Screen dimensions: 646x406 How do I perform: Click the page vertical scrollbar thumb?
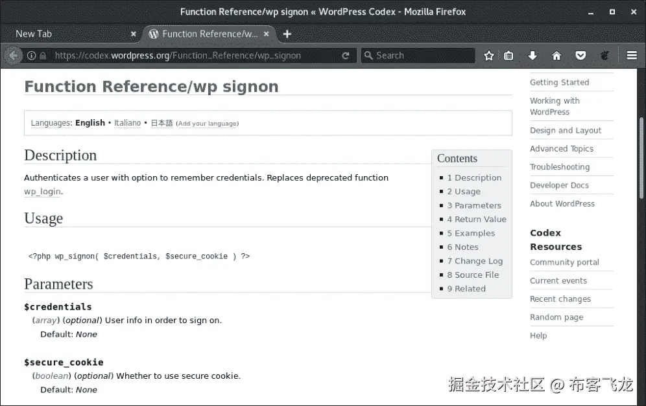641,159
